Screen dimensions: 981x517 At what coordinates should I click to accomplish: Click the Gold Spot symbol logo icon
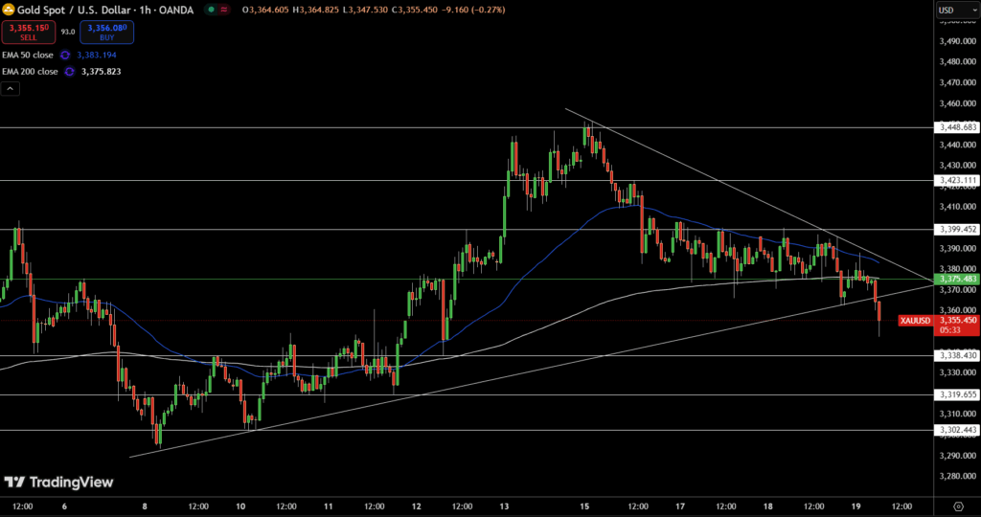(x=7, y=9)
